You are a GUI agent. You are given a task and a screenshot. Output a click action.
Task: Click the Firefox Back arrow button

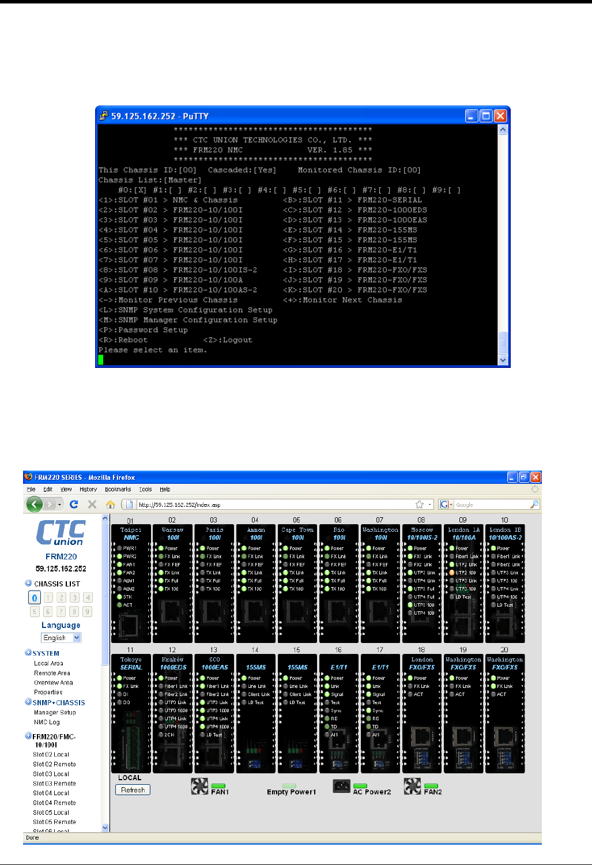[35, 505]
